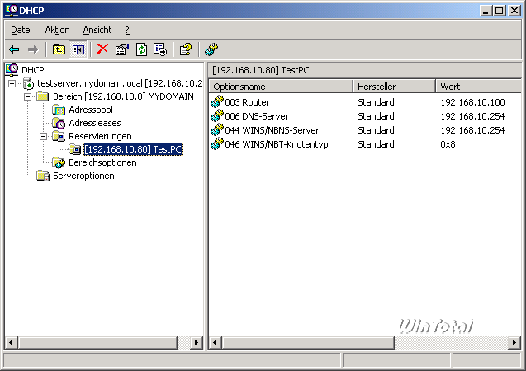Click the Forward arrow toolbar icon
The height and width of the screenshot is (371, 526).
pyautogui.click(x=33, y=49)
